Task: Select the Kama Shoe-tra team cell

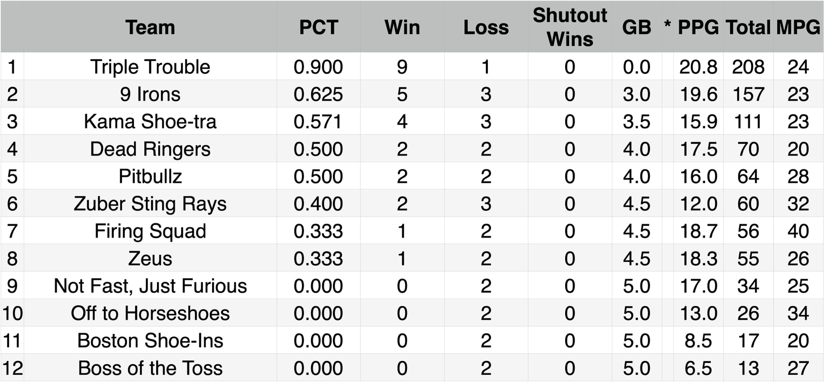Action: (x=150, y=121)
